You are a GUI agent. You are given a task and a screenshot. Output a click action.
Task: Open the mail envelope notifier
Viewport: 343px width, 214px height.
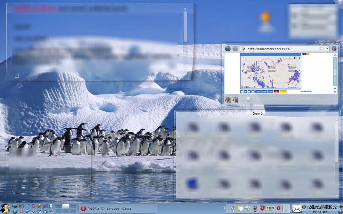click(297, 209)
